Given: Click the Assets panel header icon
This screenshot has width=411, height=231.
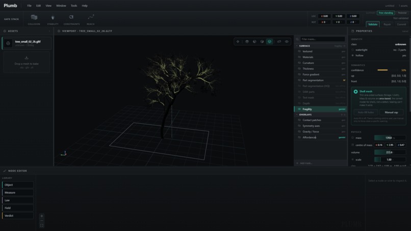Looking at the screenshot, I should tap(5, 31).
